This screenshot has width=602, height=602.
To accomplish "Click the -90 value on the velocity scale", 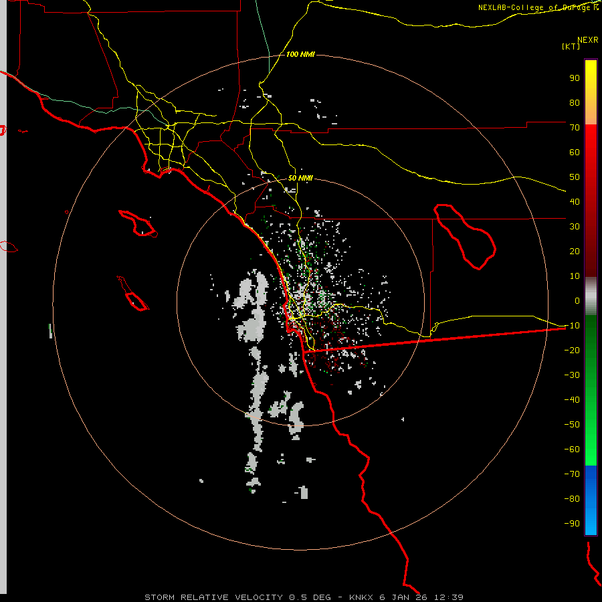I will tap(572, 524).
